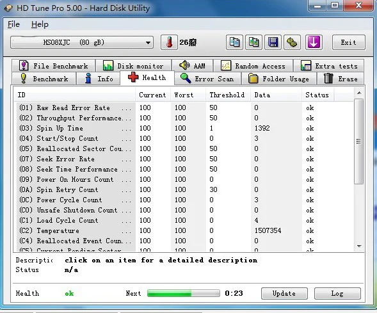Switch to the Benchmark tab
The image size is (377, 313).
coord(44,79)
